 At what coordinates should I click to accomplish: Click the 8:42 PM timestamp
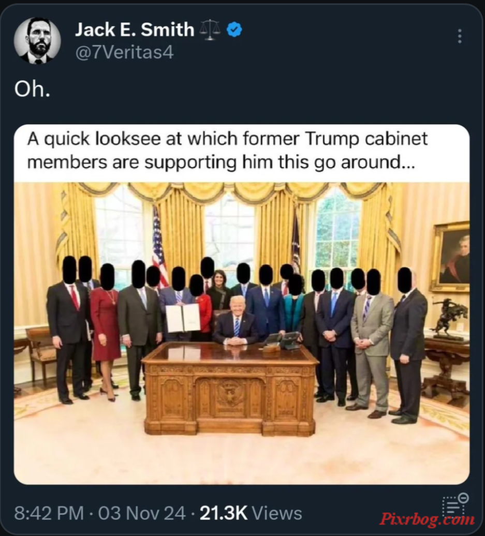click(x=49, y=513)
